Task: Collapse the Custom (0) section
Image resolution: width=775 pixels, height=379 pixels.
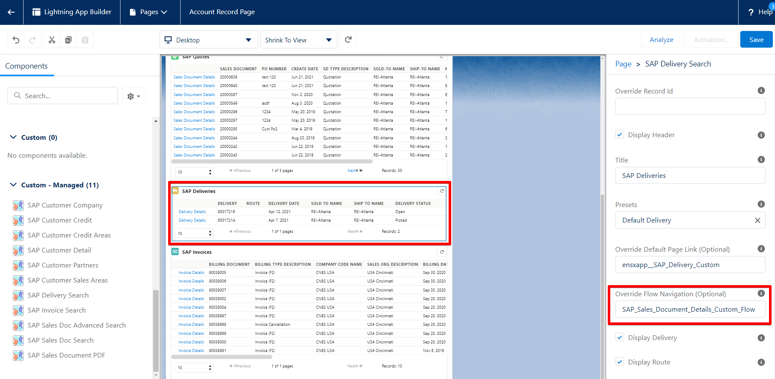Action: click(x=13, y=137)
